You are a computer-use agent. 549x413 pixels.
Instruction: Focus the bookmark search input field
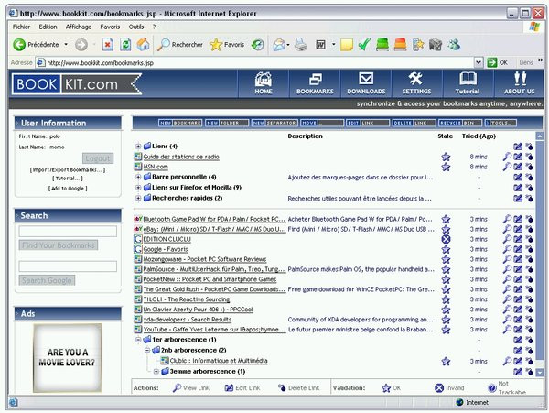[x=68, y=231]
